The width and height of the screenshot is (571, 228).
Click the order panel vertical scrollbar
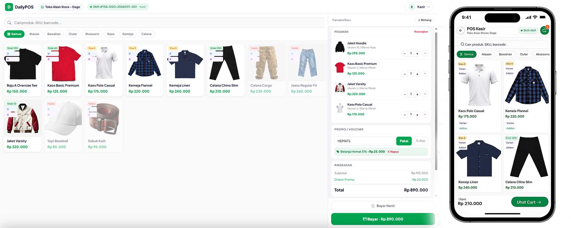click(x=436, y=101)
